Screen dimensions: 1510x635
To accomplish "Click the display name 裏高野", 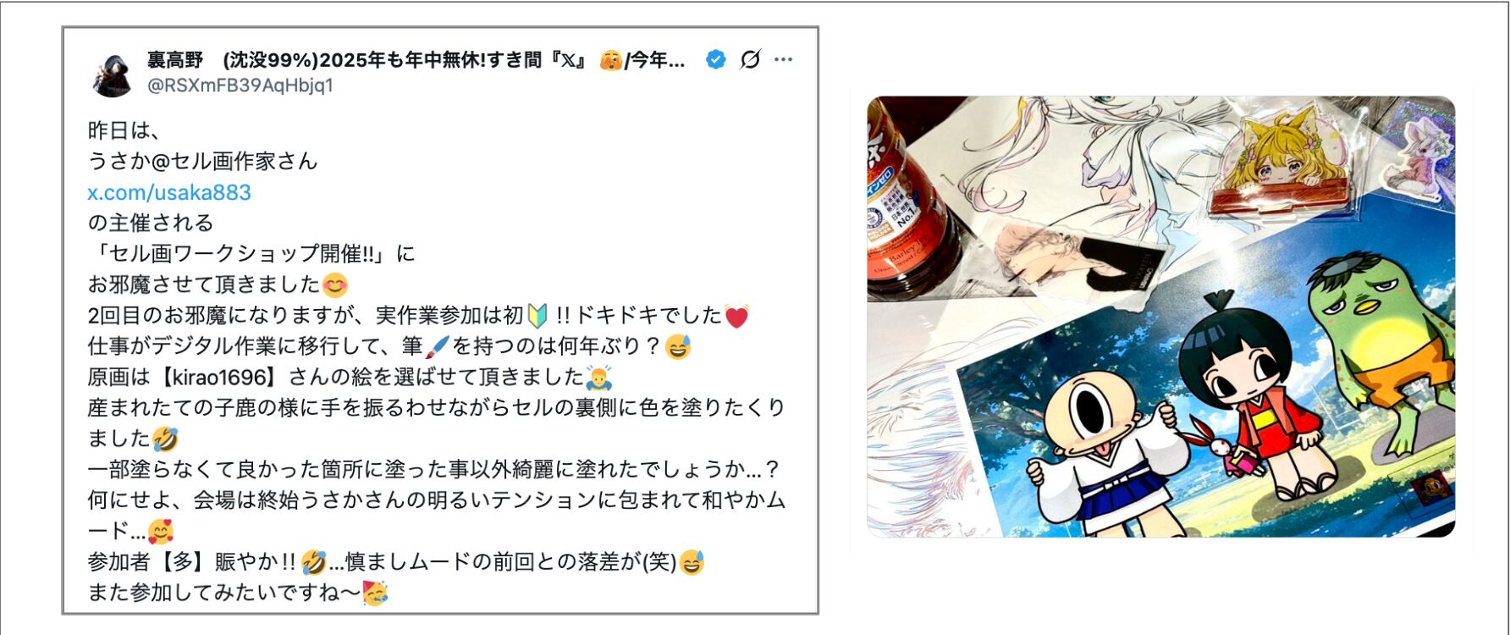I will [x=175, y=60].
